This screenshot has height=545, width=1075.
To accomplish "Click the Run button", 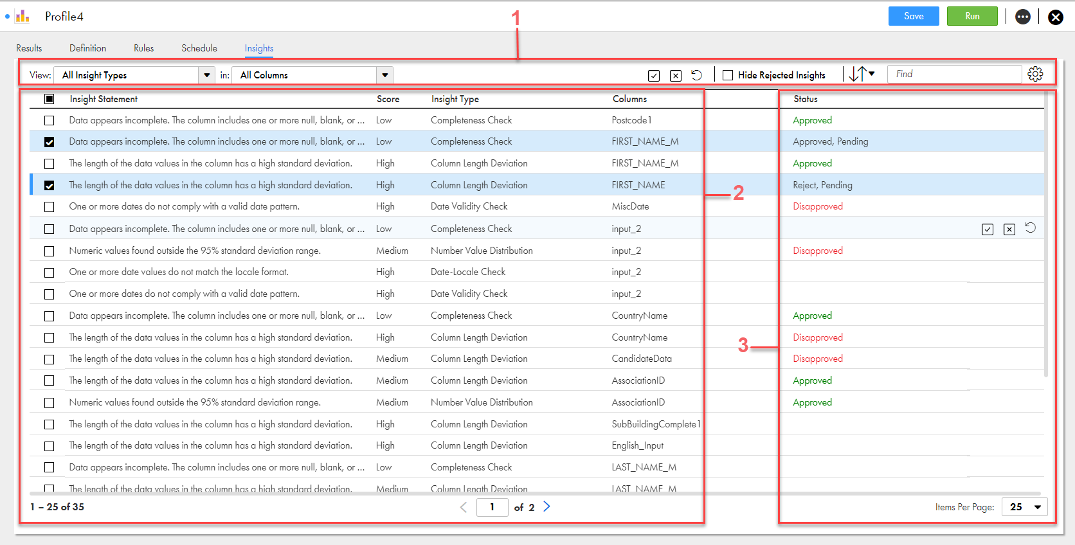I will [972, 16].
